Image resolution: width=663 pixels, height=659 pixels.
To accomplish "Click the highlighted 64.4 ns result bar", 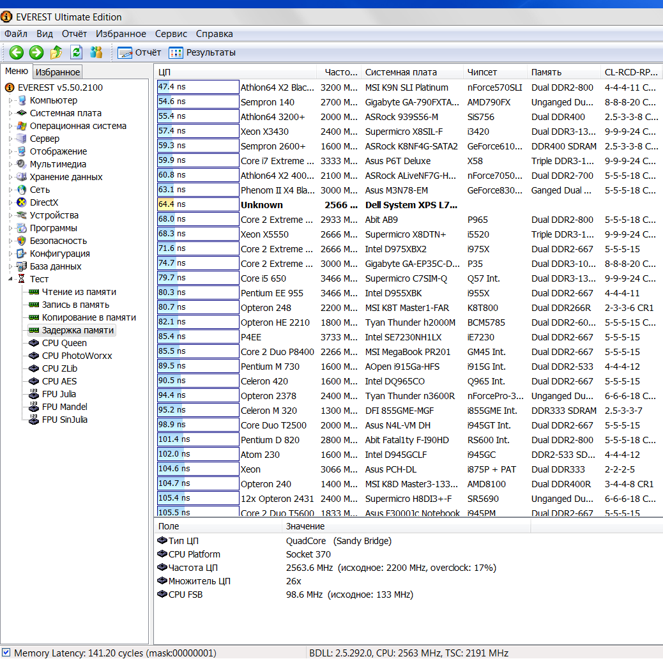I will 198,204.
